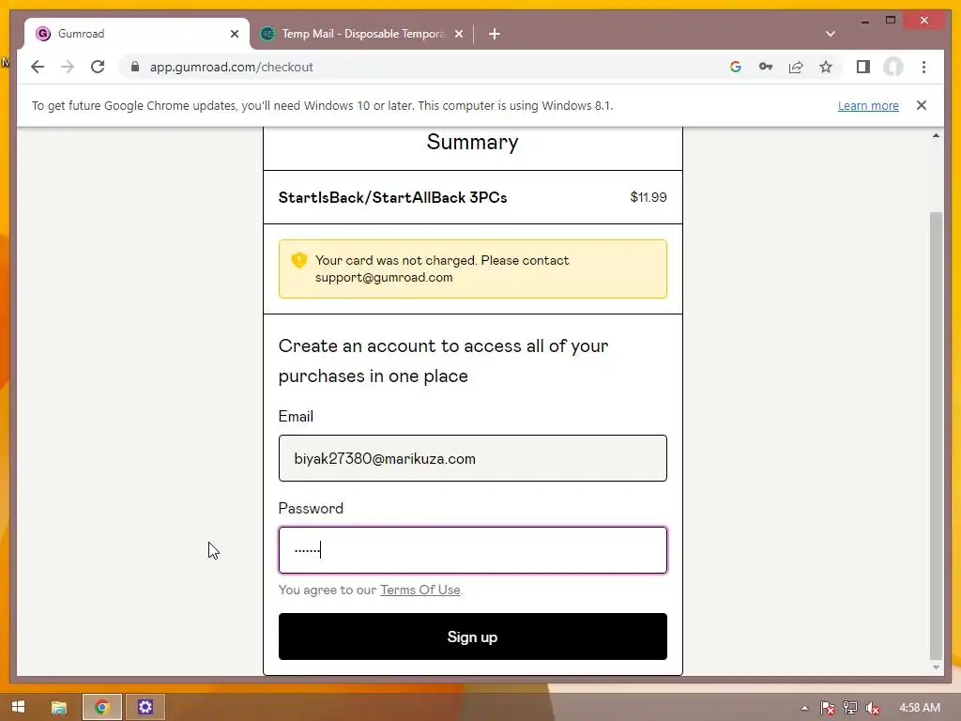Click the Google icon in the address bar

coord(736,67)
